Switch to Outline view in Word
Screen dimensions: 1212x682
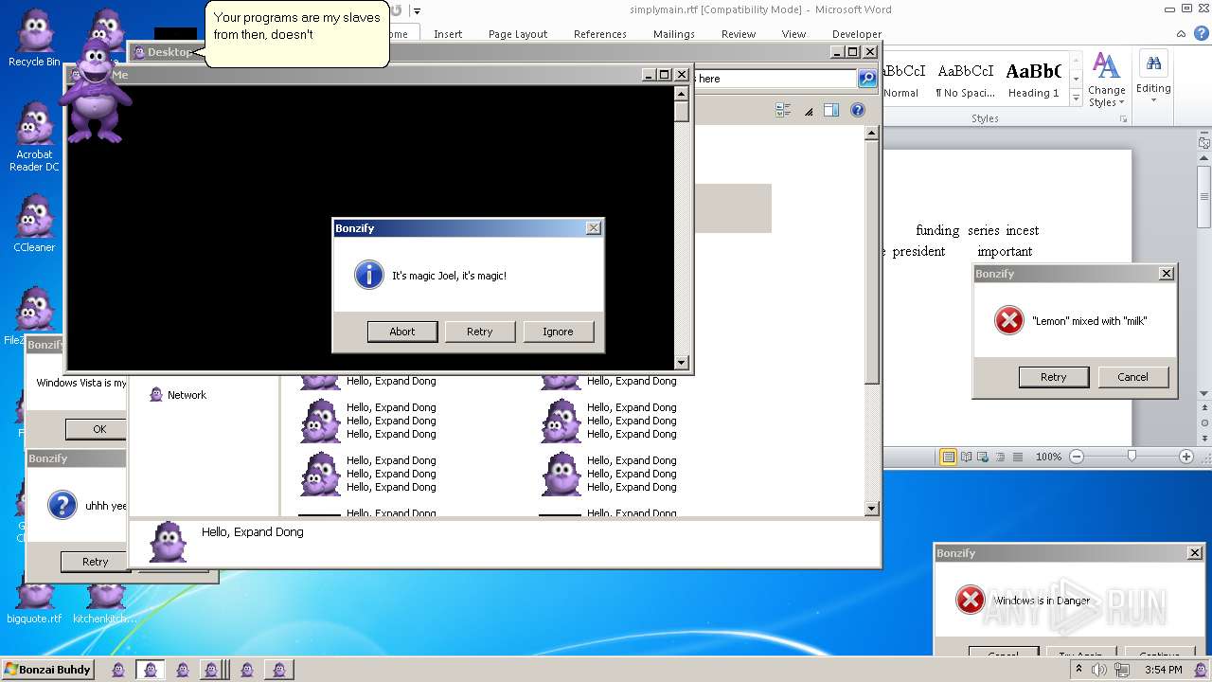(x=1001, y=457)
